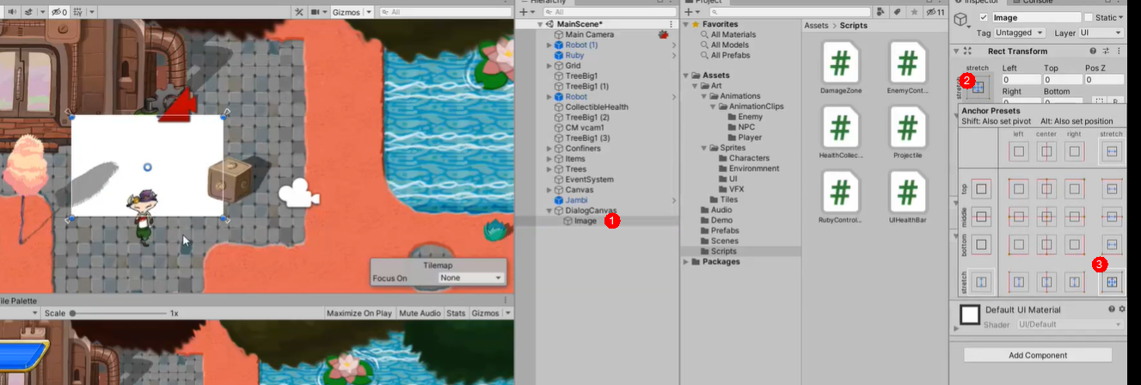The height and width of the screenshot is (385, 1141).
Task: Open the Tilemap Focus On dropdown
Action: [x=470, y=278]
